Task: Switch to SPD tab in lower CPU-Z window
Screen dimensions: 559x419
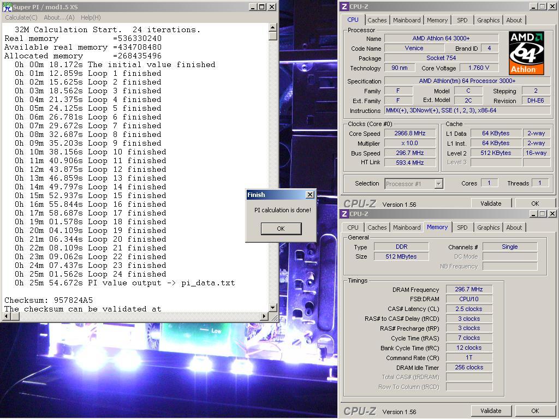Action: 462,228
